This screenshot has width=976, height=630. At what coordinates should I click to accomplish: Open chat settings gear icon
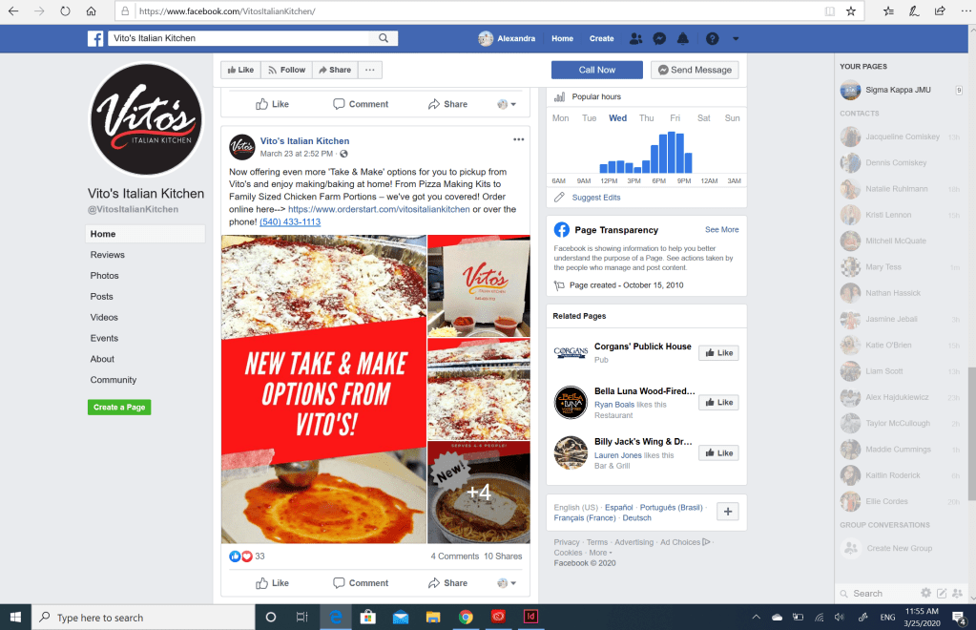tap(926, 594)
